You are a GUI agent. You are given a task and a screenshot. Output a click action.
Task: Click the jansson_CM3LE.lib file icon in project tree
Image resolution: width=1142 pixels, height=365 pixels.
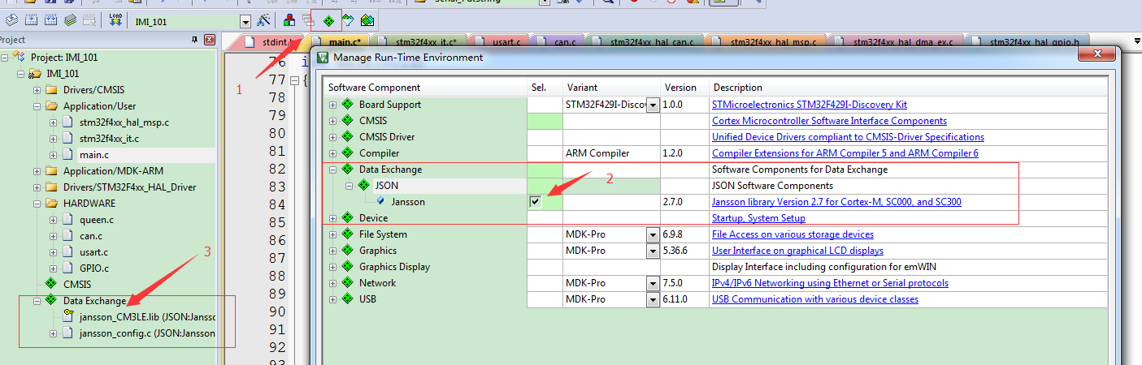click(70, 317)
